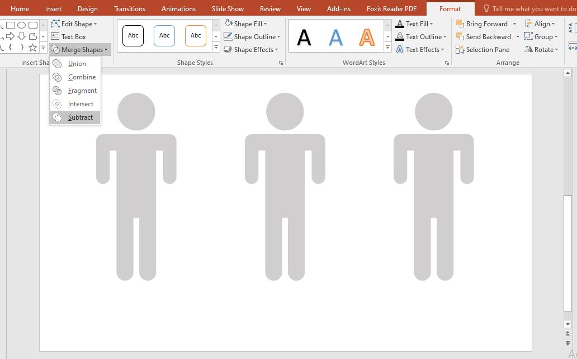Screen dimensions: 577x359
Task: Click the Intersect shapes icon
Action: 57,104
